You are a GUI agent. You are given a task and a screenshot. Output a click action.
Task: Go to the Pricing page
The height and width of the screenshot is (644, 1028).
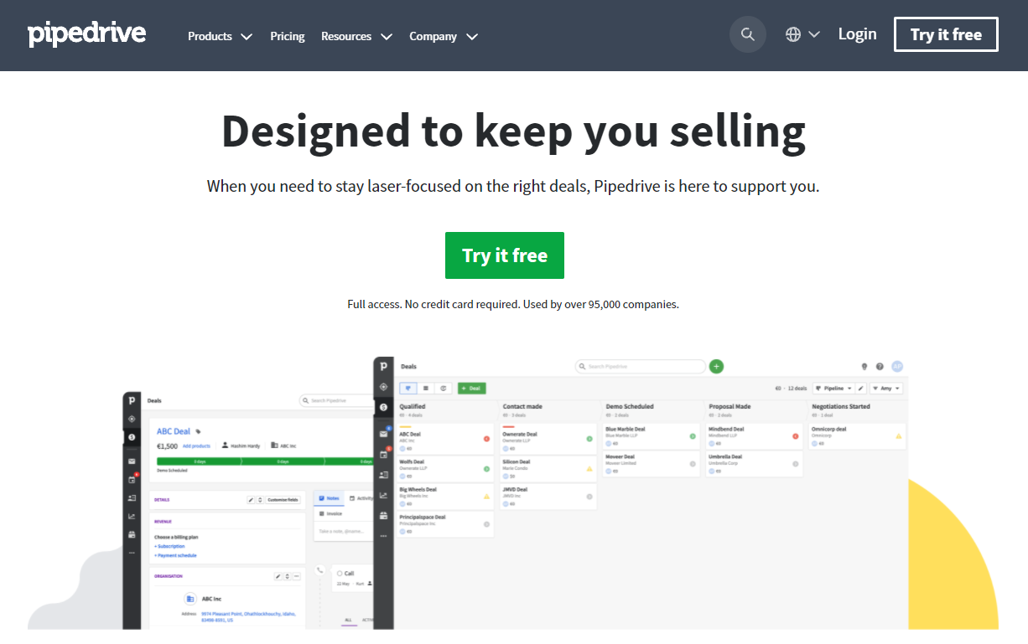[288, 36]
